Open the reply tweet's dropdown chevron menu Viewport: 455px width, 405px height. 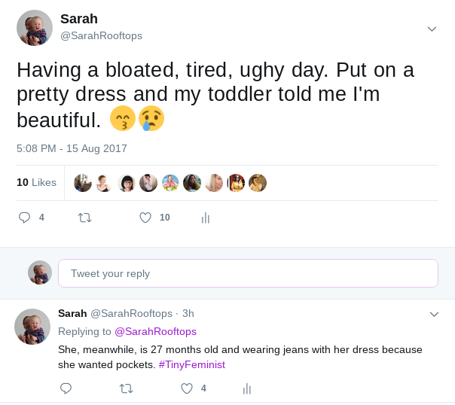434,313
